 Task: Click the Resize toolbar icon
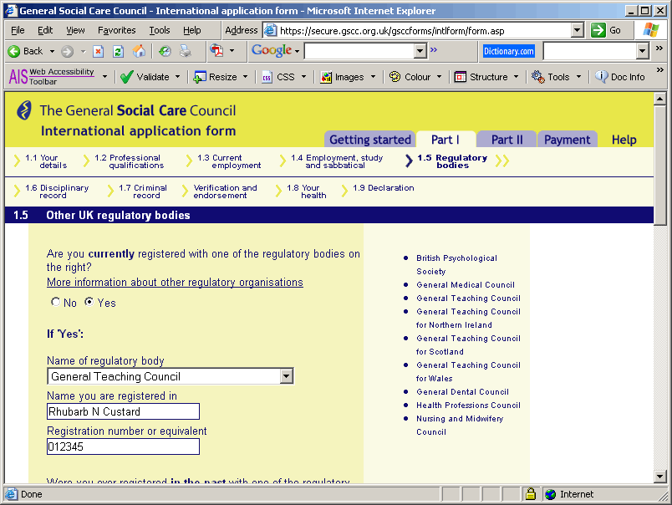coord(200,77)
